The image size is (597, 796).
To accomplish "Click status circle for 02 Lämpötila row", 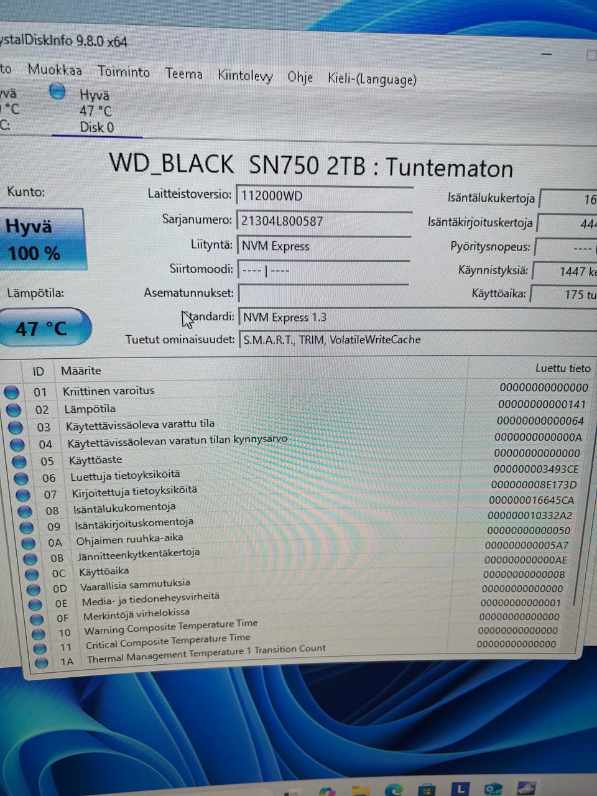I will (13, 410).
